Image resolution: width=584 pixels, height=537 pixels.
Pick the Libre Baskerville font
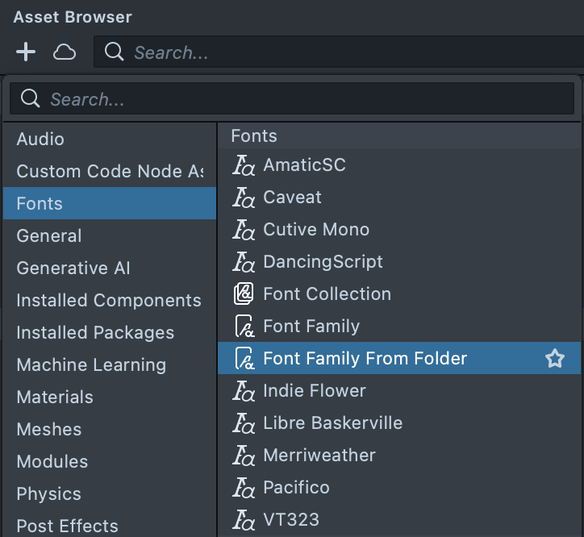point(332,423)
